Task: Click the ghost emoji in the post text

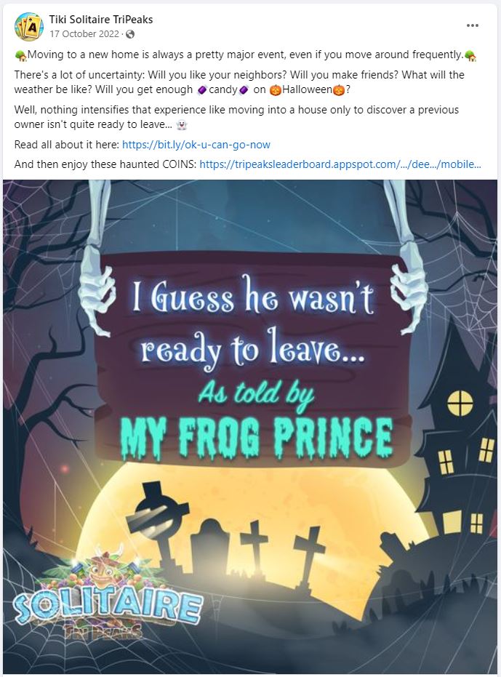Action: (x=183, y=125)
